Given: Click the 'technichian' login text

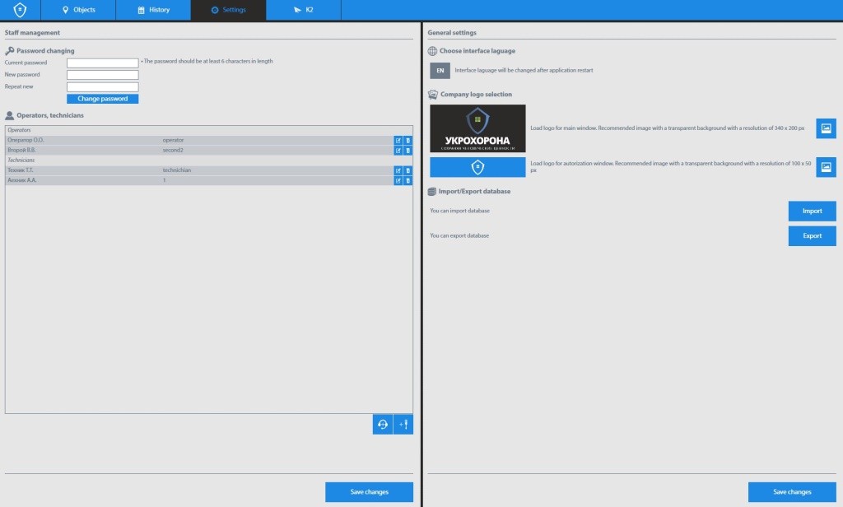Looking at the screenshot, I should coord(177,170).
